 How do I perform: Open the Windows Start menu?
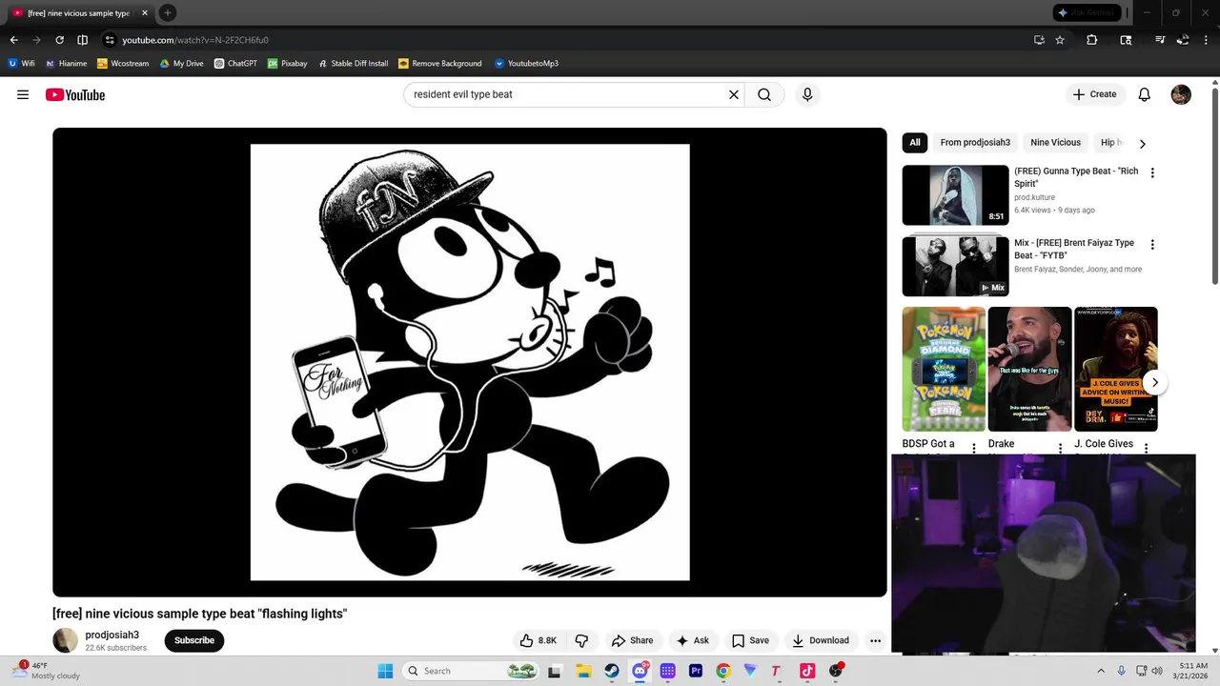point(385,671)
